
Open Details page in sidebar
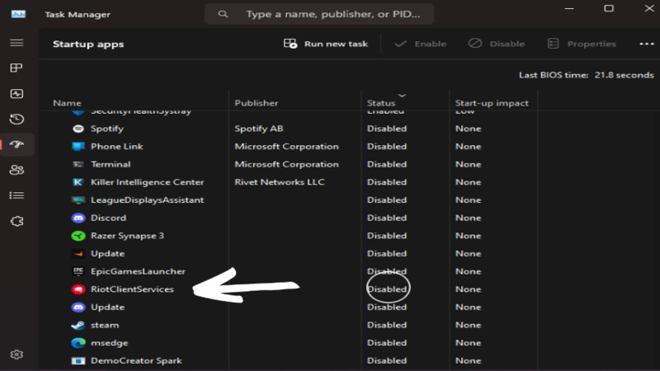click(16, 195)
